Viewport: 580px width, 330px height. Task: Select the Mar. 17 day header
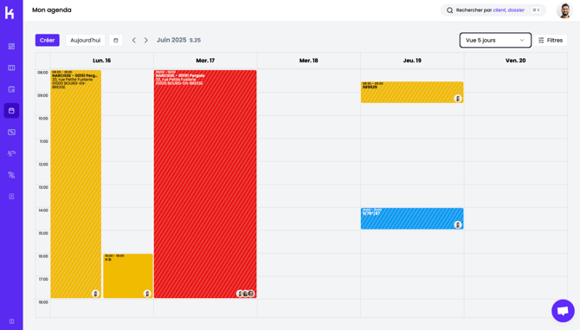pyautogui.click(x=205, y=61)
